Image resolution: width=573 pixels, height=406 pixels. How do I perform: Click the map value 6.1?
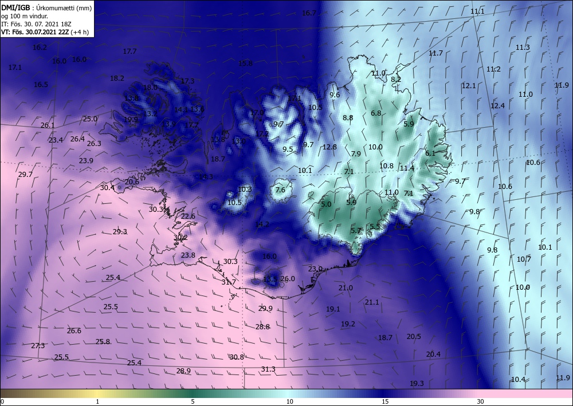(430, 153)
